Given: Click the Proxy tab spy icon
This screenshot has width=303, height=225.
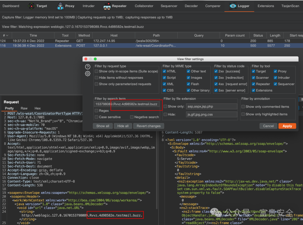Looking at the screenshot, I should (60, 6).
